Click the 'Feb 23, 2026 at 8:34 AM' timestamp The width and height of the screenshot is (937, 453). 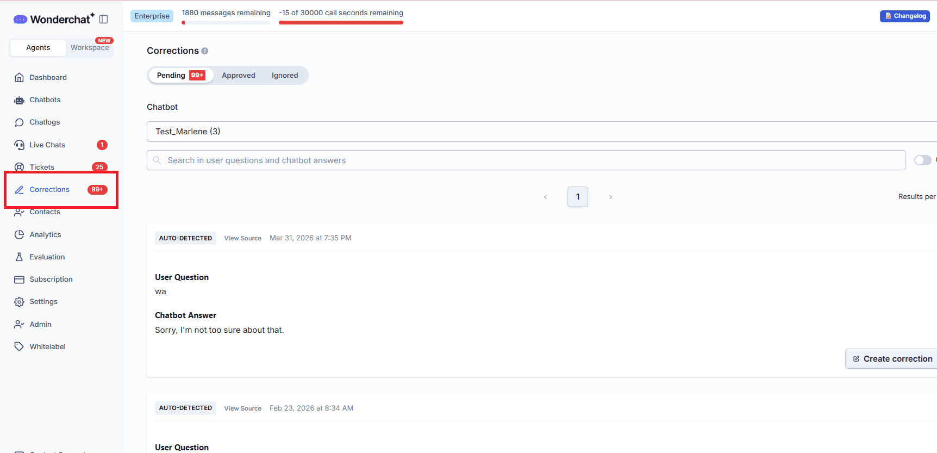tap(311, 408)
